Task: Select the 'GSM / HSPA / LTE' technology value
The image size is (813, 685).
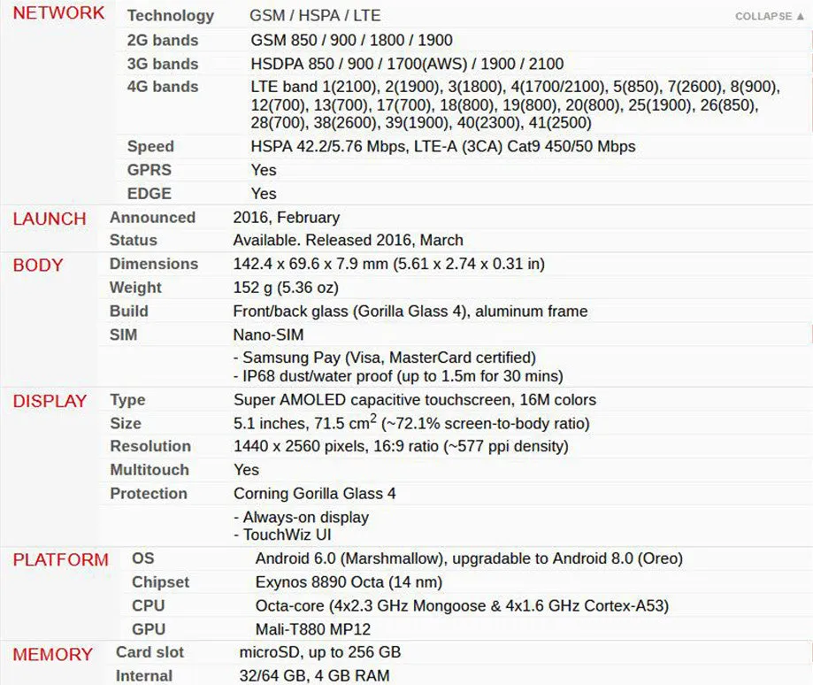Action: 315,16
